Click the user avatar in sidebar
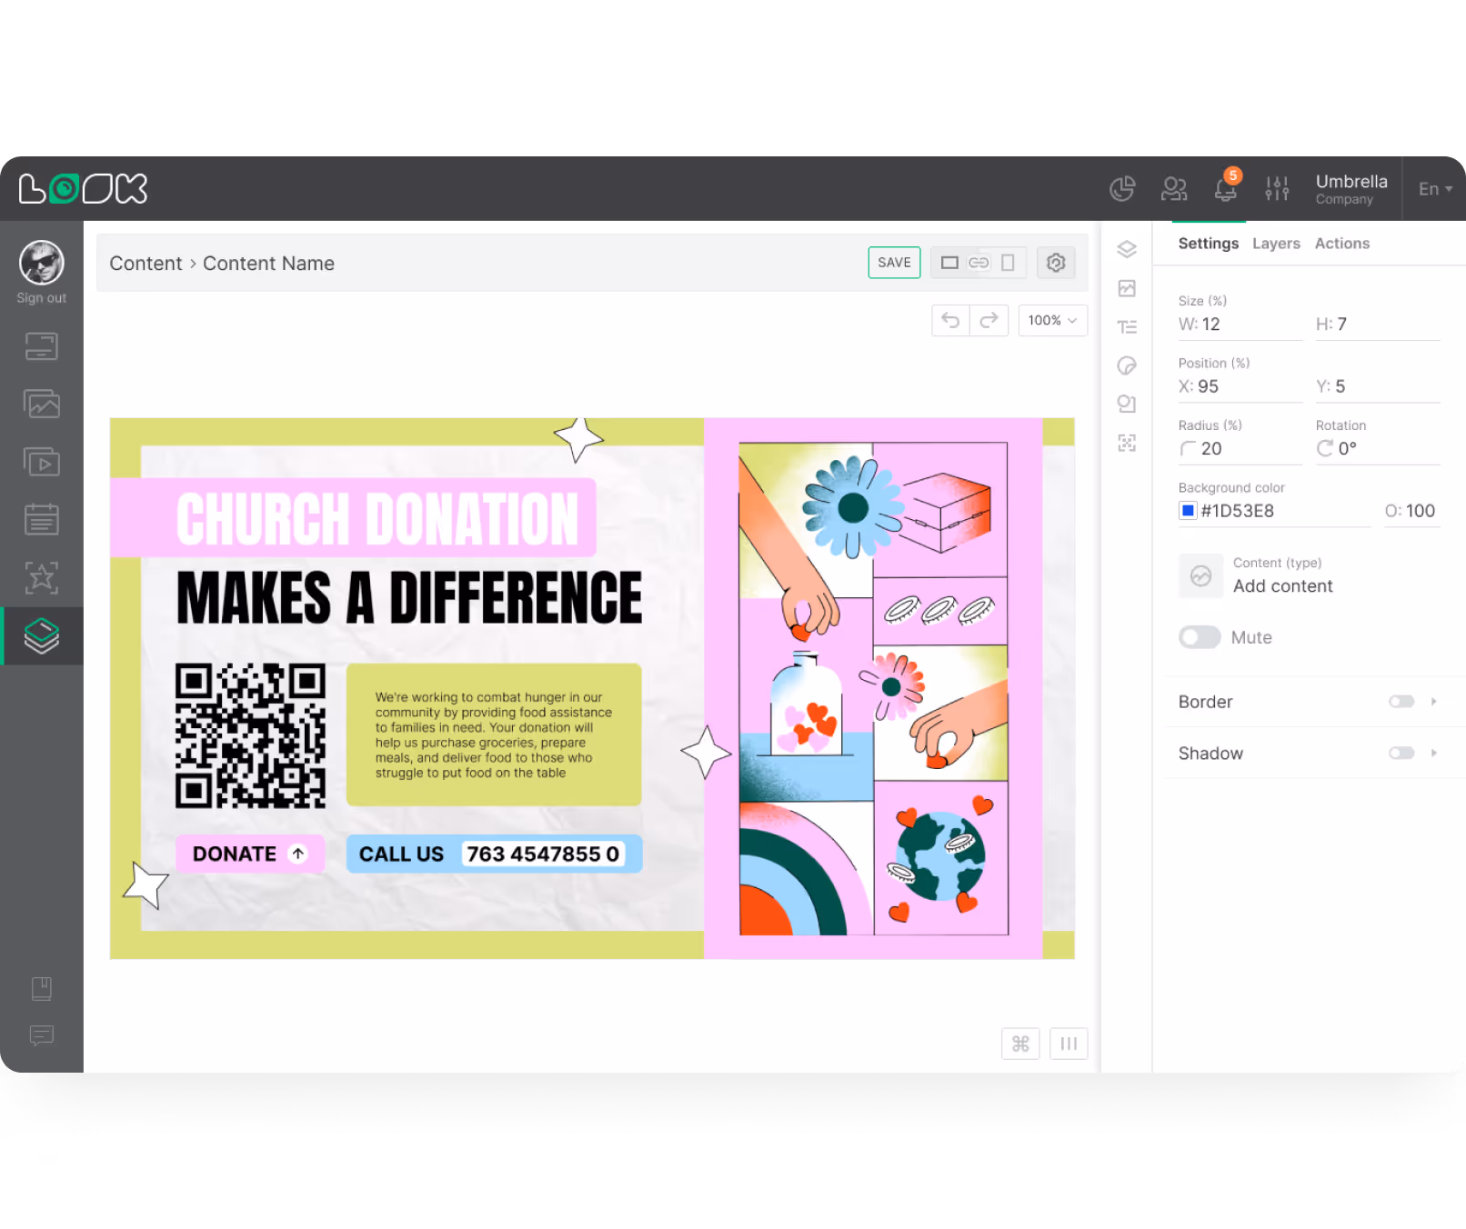Screen dimensions: 1466x1229 [42, 263]
